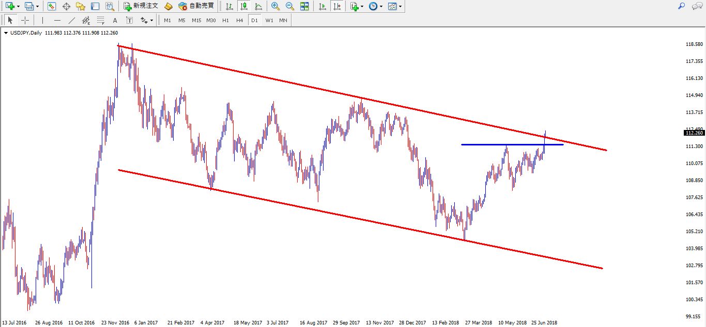Select the text label tool
This screenshot has height=327, width=706.
pyautogui.click(x=129, y=20)
